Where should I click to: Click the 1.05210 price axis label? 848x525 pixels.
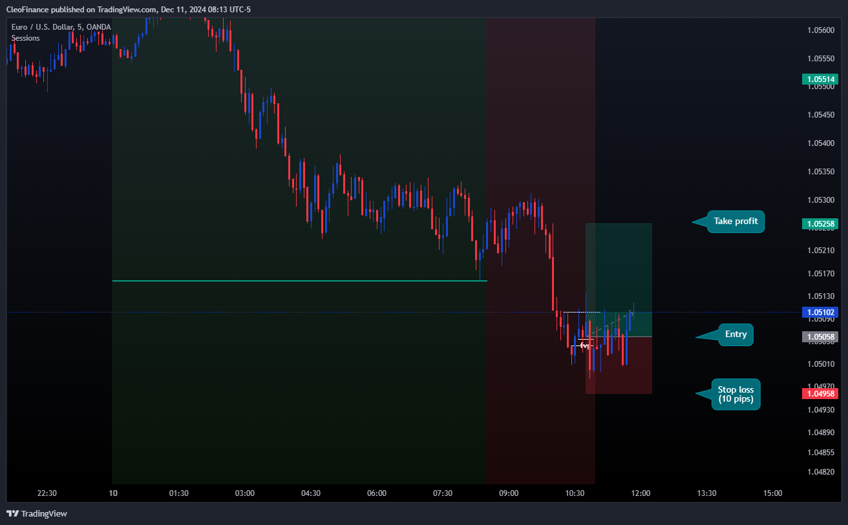[x=821, y=251]
